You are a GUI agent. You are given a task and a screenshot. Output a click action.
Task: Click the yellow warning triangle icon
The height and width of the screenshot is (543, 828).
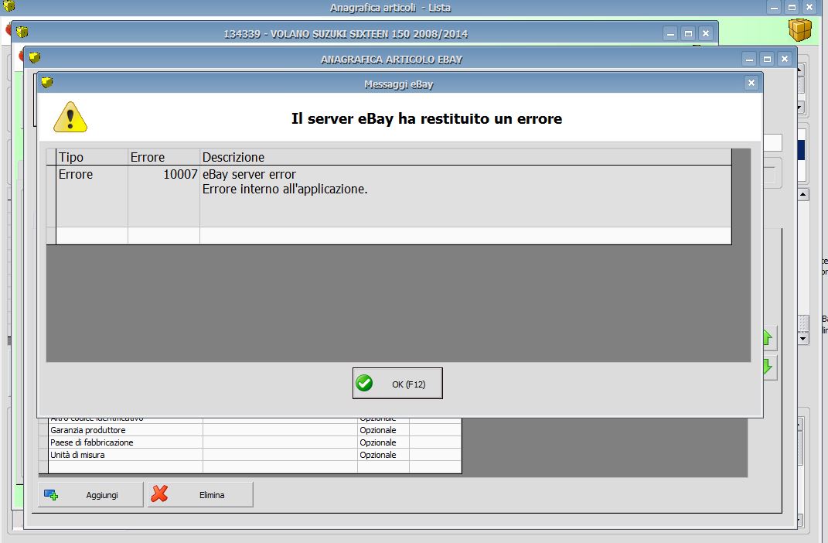(70, 118)
